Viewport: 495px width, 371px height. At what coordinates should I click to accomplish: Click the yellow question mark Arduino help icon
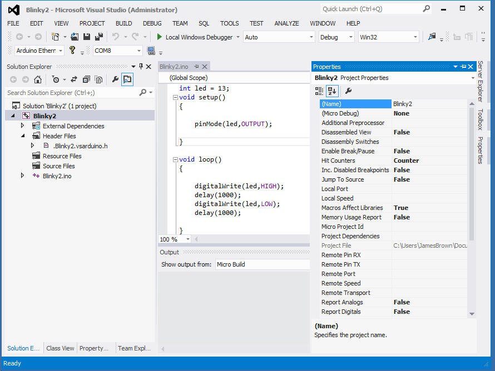point(72,50)
